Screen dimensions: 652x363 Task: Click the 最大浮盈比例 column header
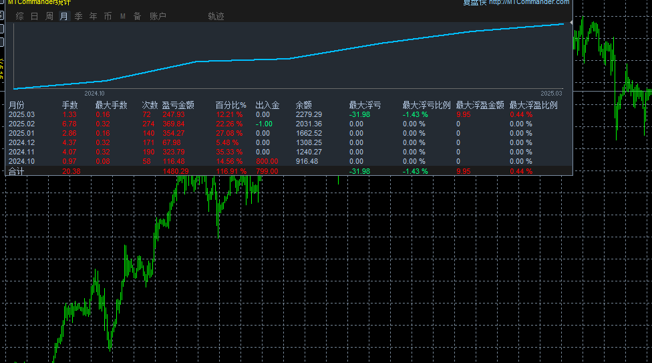[534, 106]
